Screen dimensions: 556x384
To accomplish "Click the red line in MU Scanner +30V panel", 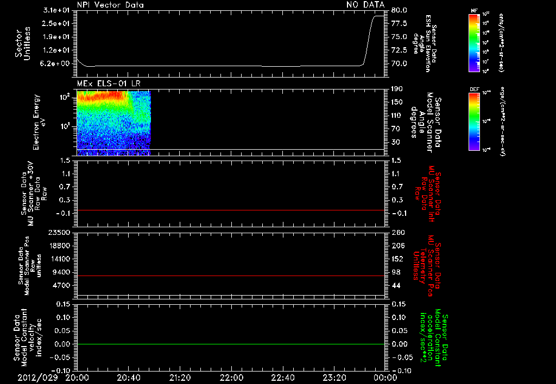I will point(230,210).
